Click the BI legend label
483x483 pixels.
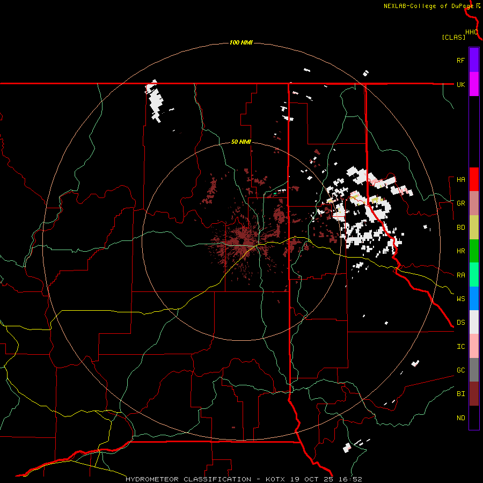click(460, 394)
